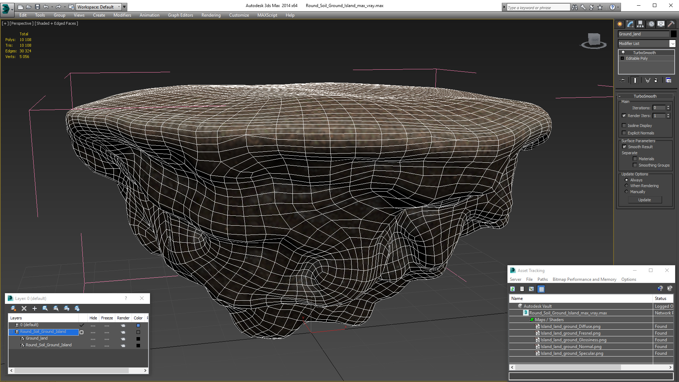Click the Status Log icon in Asset Tracking

tap(522, 289)
